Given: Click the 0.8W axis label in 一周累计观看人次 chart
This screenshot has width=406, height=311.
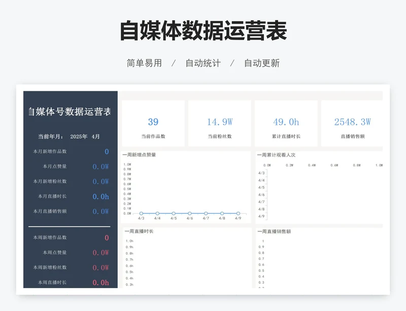Looking at the screenshot, I should coord(357,165).
